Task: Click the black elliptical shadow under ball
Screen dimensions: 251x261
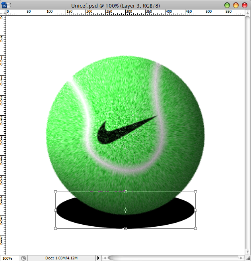Action: [125, 221]
